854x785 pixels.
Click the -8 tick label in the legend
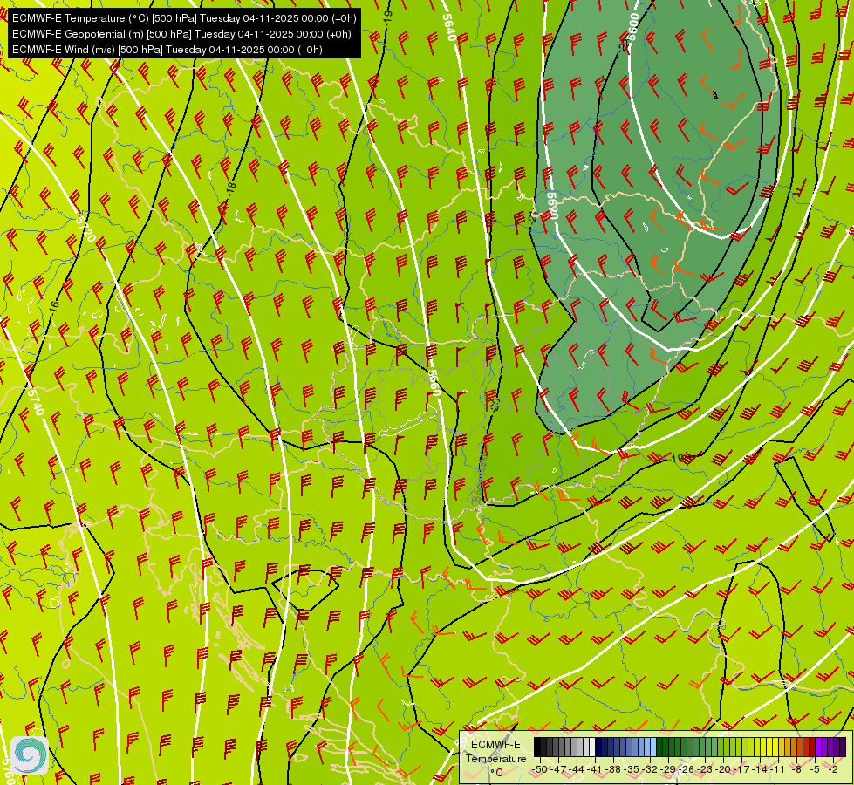(796, 769)
